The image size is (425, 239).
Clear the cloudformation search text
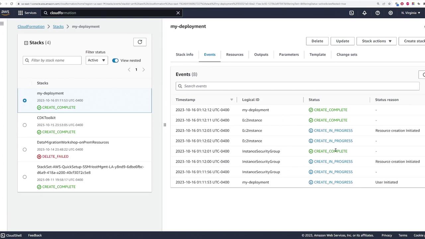click(178, 13)
